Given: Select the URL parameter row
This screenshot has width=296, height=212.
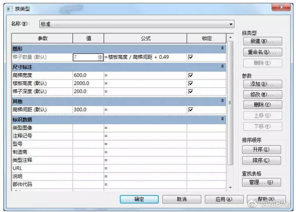Looking at the screenshot, I should [119, 169].
